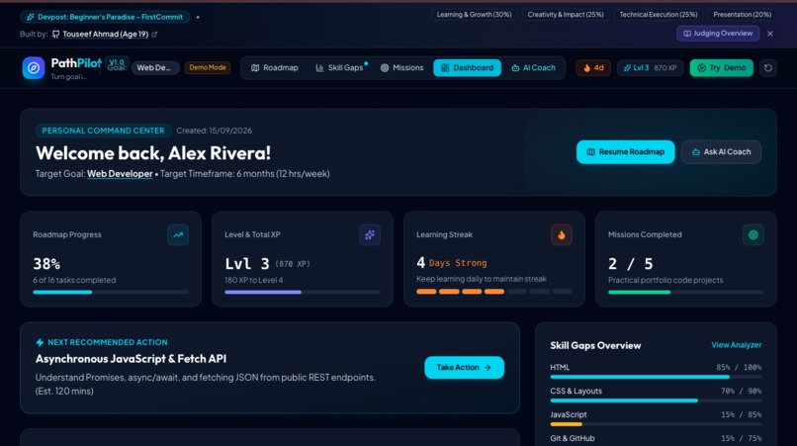This screenshot has width=797, height=446.
Task: Click the Skill Gaps bar chart icon
Action: click(x=319, y=68)
